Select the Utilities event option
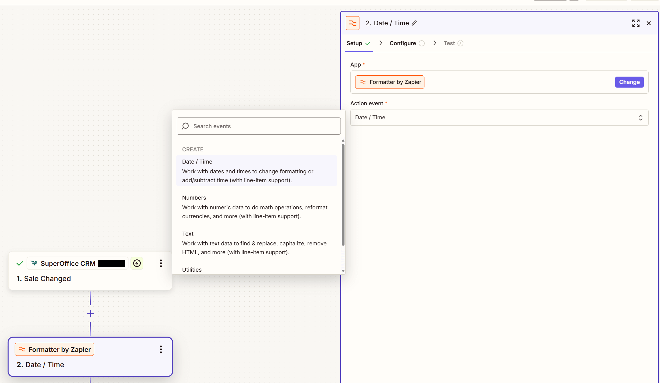The image size is (660, 383). [x=257, y=269]
